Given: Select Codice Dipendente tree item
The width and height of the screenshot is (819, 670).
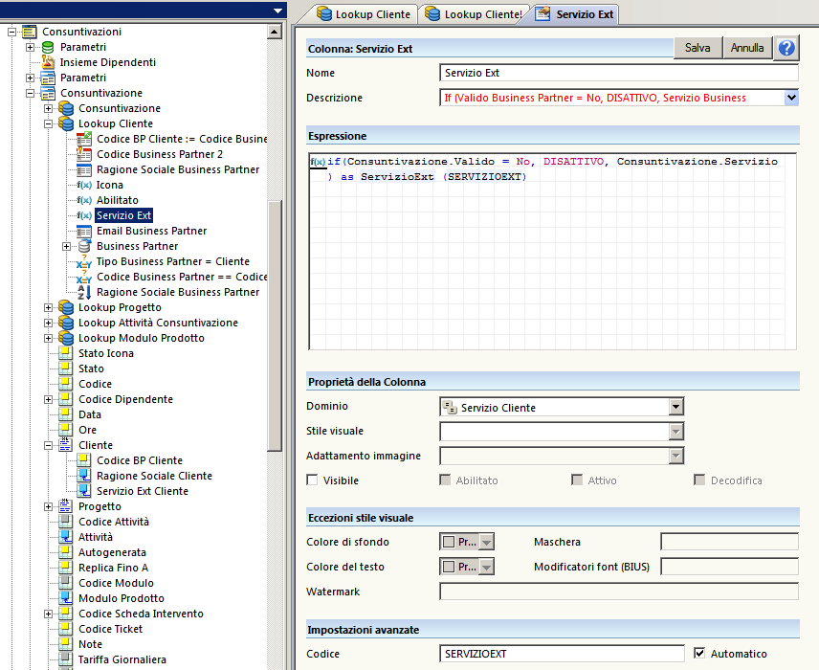Looking at the screenshot, I should pyautogui.click(x=125, y=399).
